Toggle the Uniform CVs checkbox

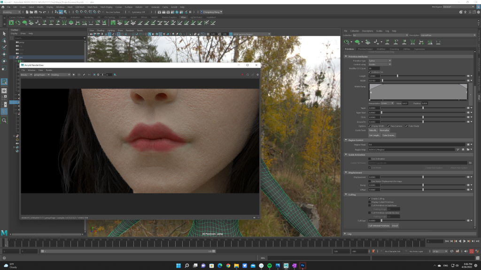click(370, 72)
